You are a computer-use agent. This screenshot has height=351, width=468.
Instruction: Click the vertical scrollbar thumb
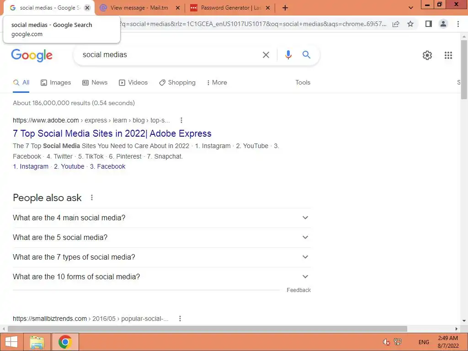click(464, 69)
